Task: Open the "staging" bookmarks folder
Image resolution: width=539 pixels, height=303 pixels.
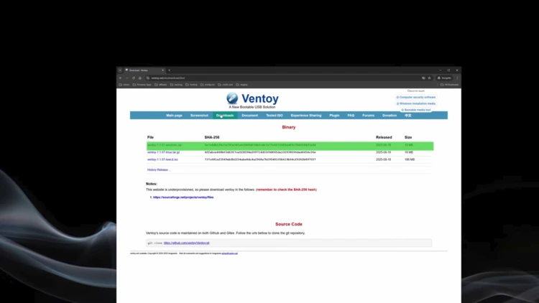Action: 241,85
